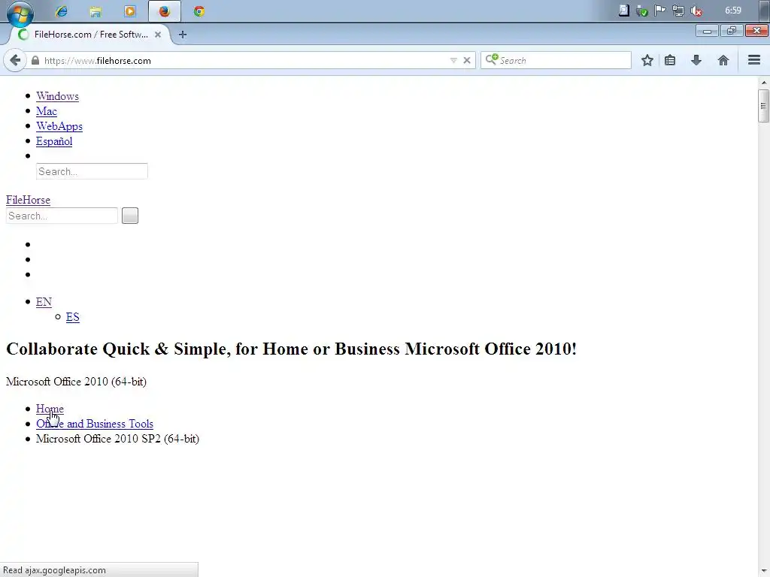Click the search engine magnifier icon
770x577 pixels.
point(492,59)
